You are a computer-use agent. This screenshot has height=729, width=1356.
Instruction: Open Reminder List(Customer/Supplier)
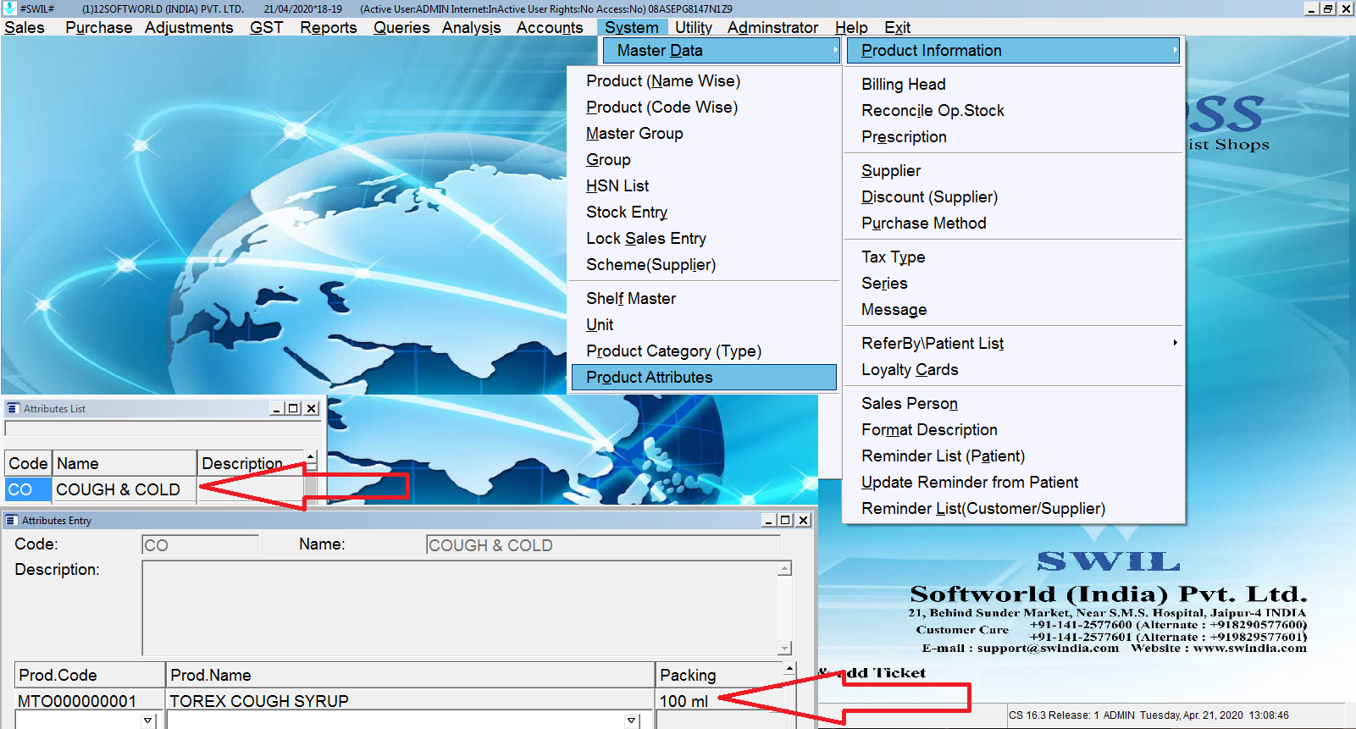[983, 509]
